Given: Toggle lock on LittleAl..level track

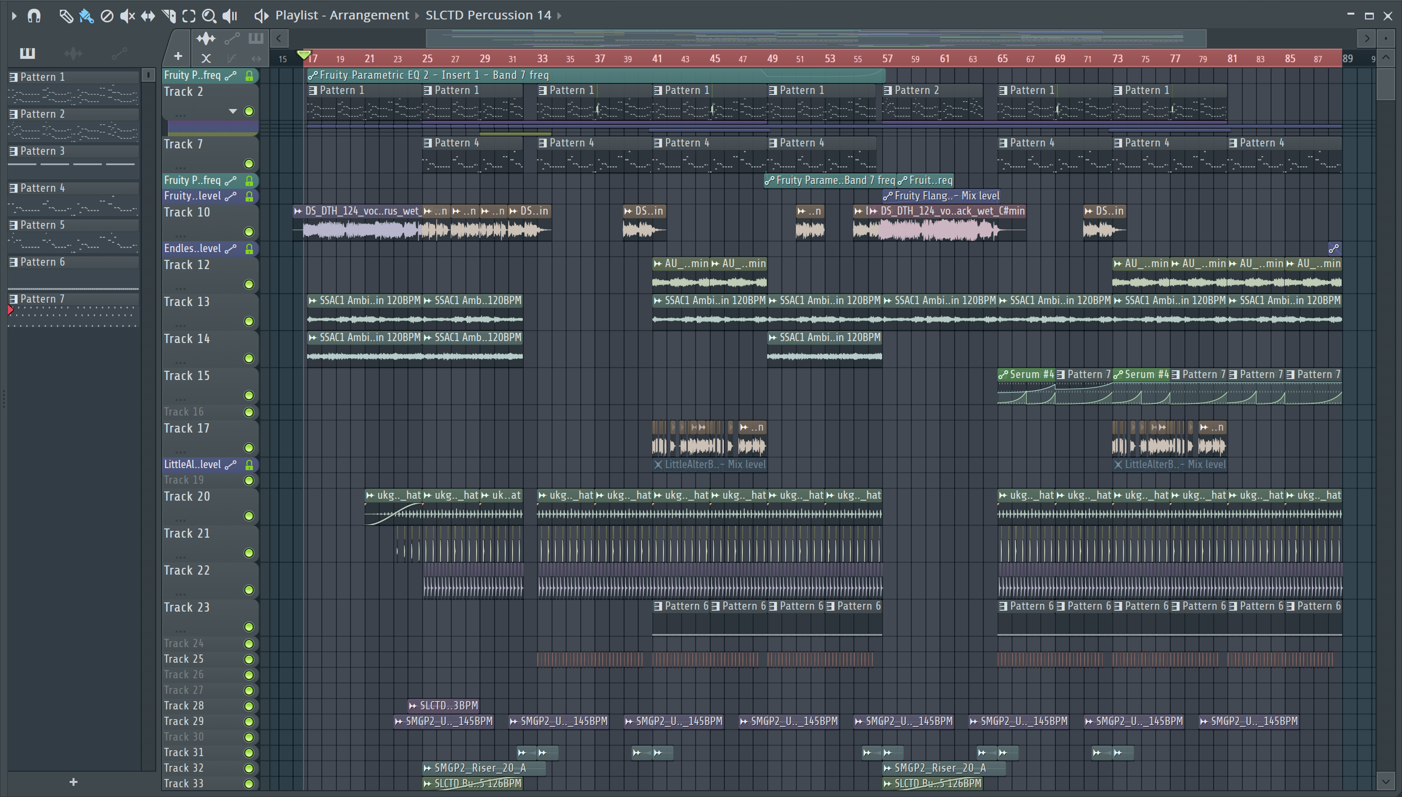Looking at the screenshot, I should 249,465.
